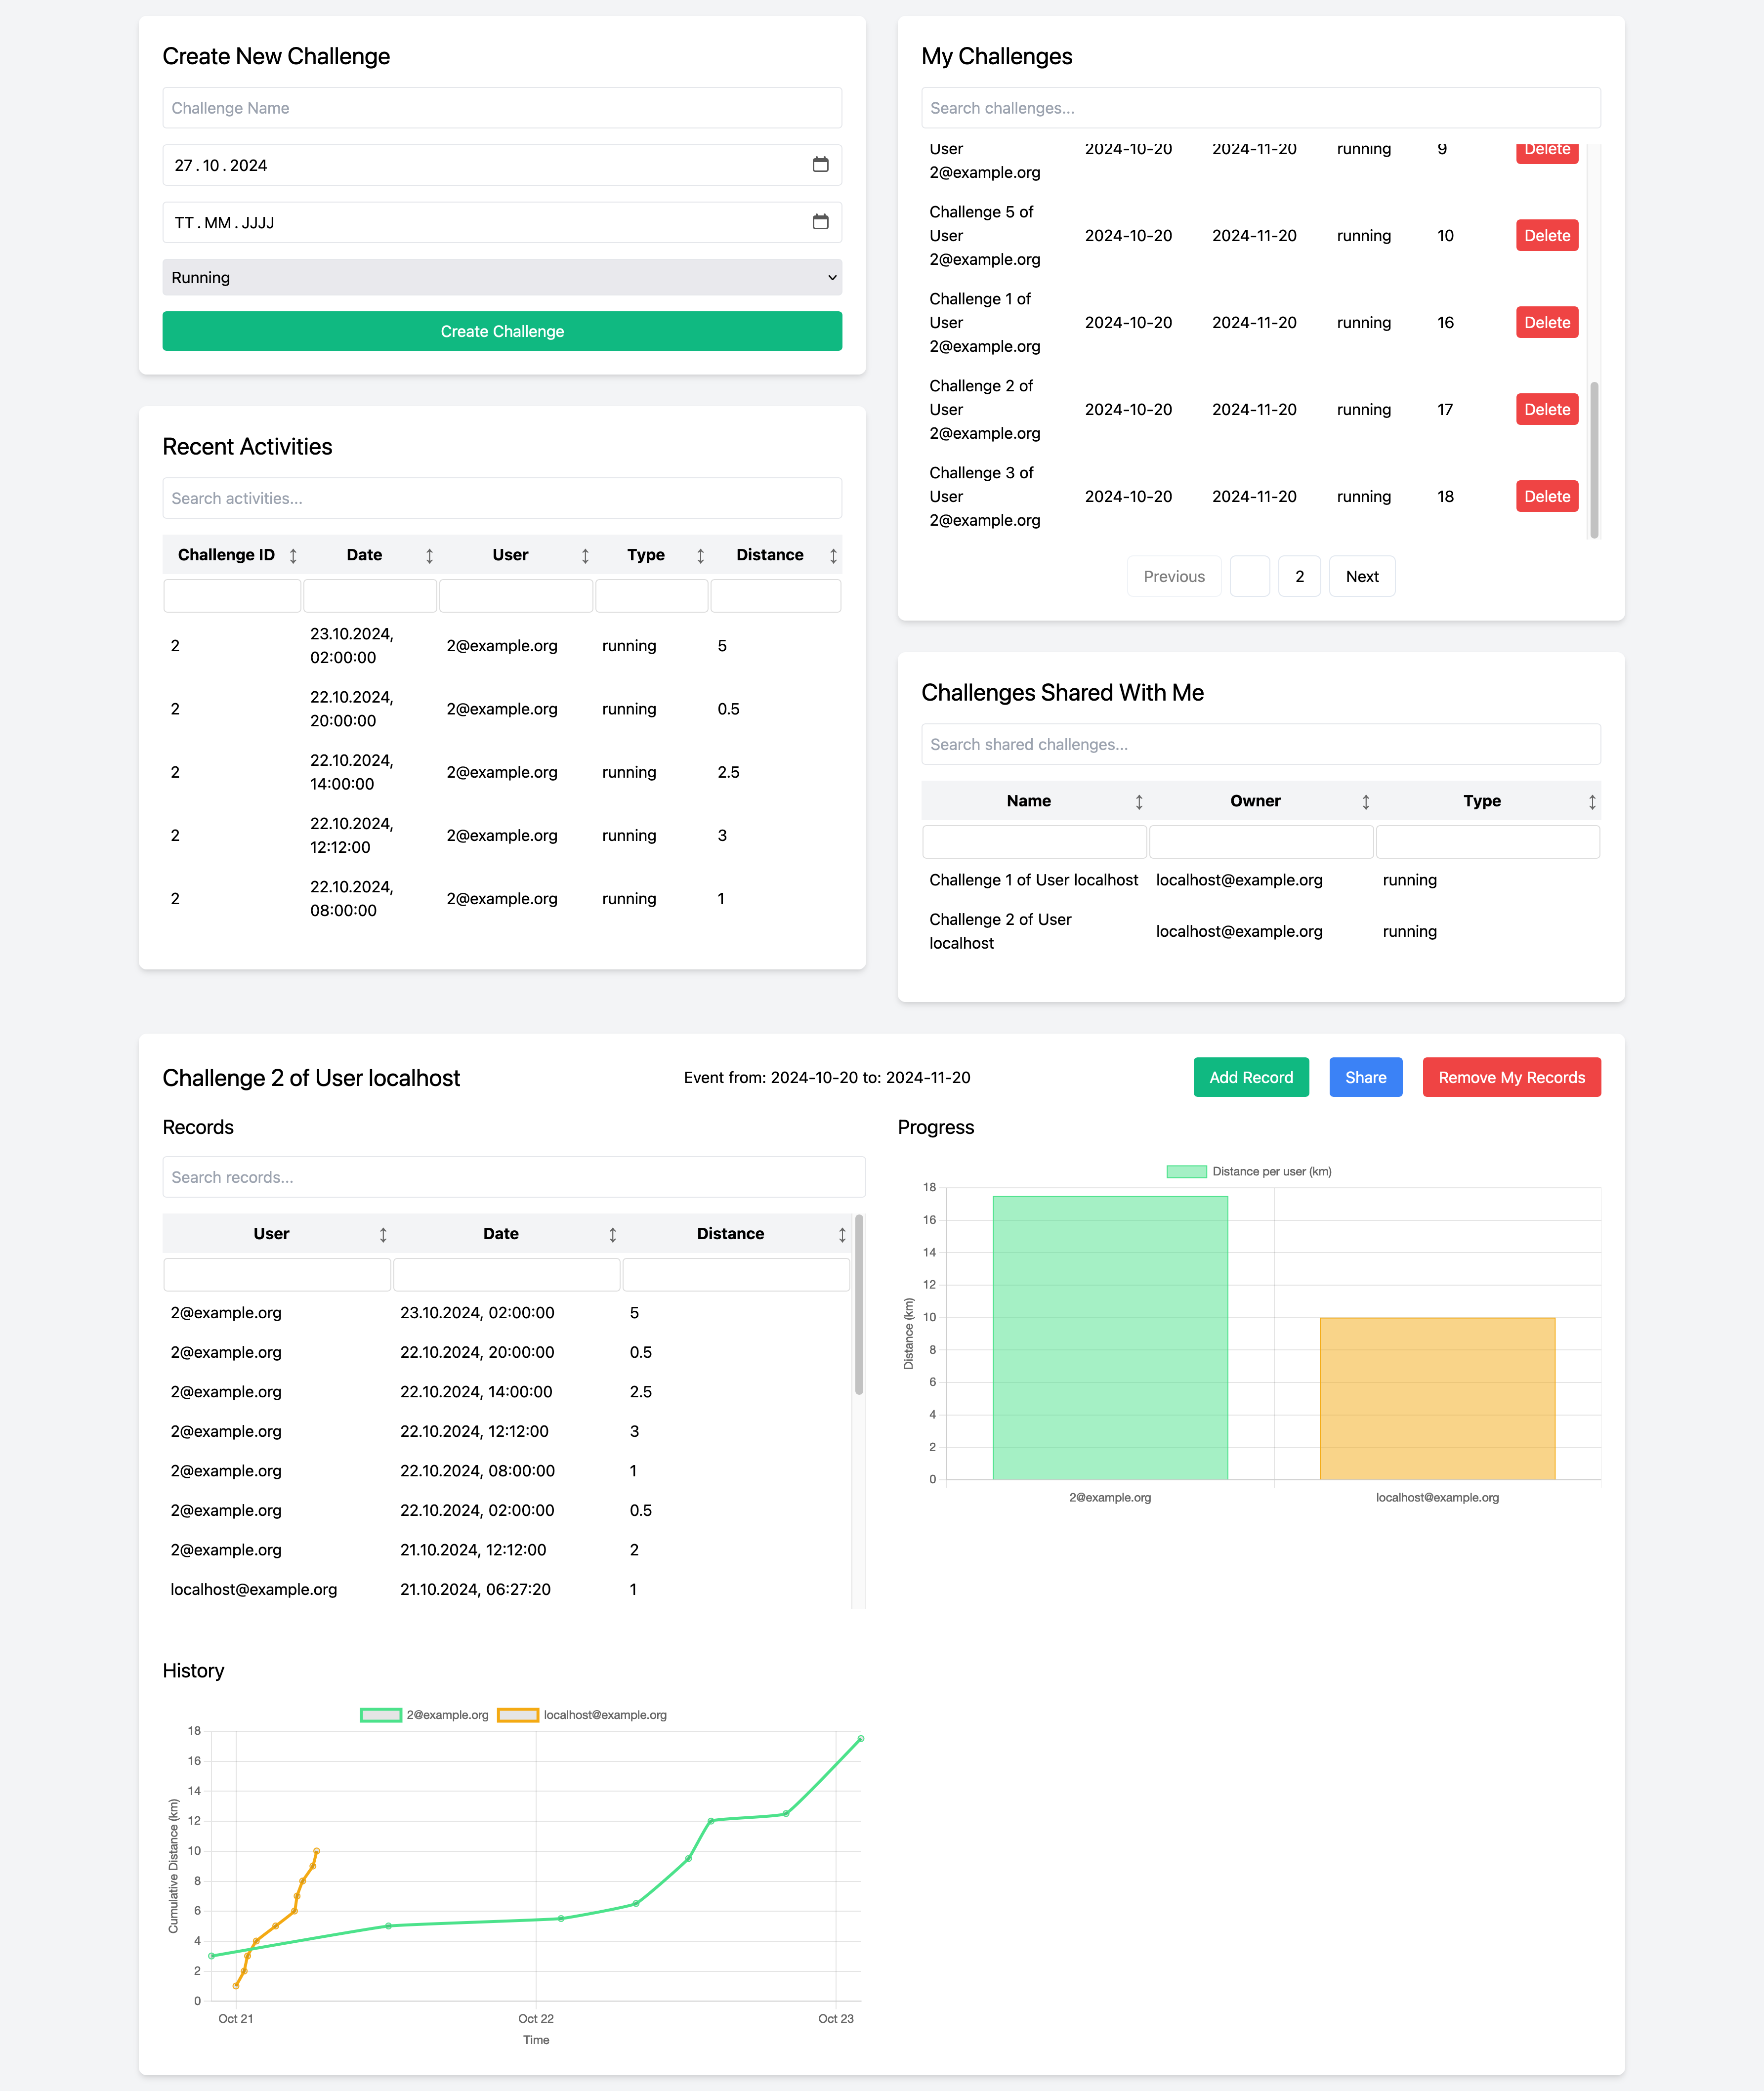The image size is (1764, 2091).
Task: Open the Running type dropdown
Action: tap(502, 277)
